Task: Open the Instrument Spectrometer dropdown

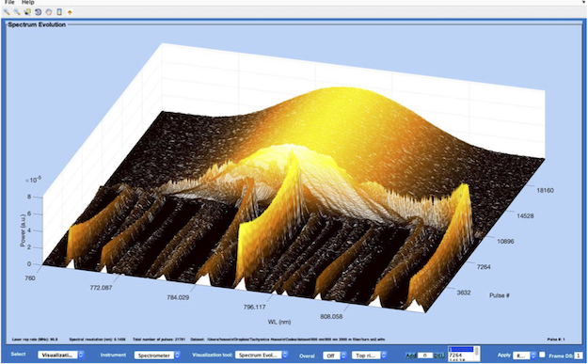Action: tap(157, 355)
